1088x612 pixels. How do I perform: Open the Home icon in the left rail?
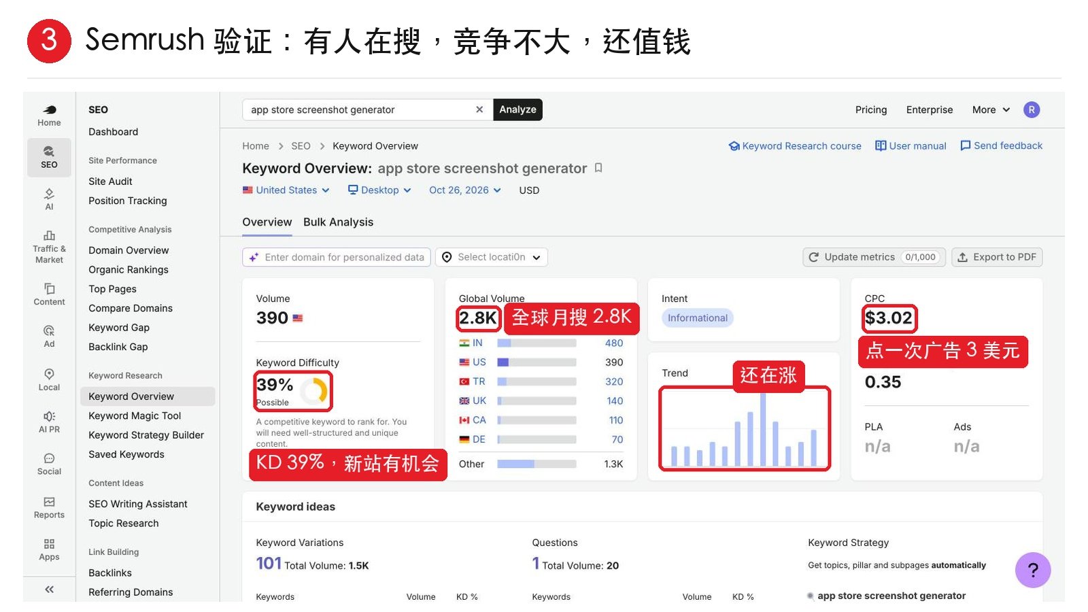49,116
